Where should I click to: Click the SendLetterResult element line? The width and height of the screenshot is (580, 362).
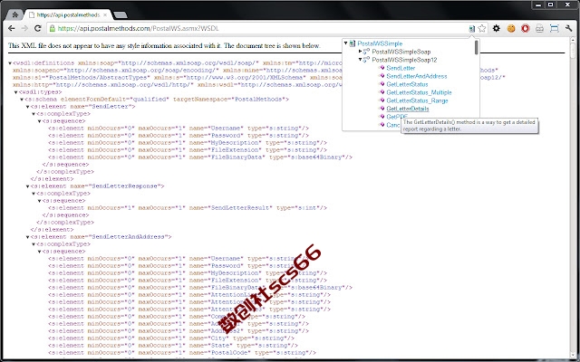point(188,207)
